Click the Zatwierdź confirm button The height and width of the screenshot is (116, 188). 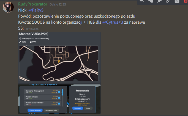click(x=78, y=108)
